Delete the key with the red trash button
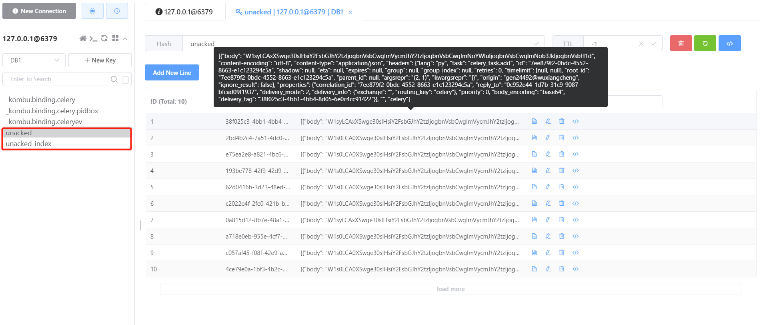The image size is (765, 325). tap(681, 43)
